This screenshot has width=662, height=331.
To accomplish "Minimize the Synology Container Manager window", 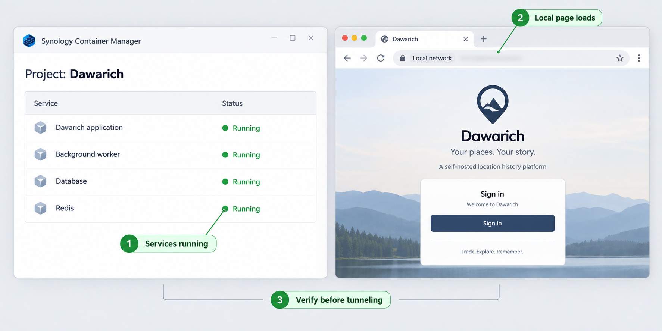I will point(274,38).
